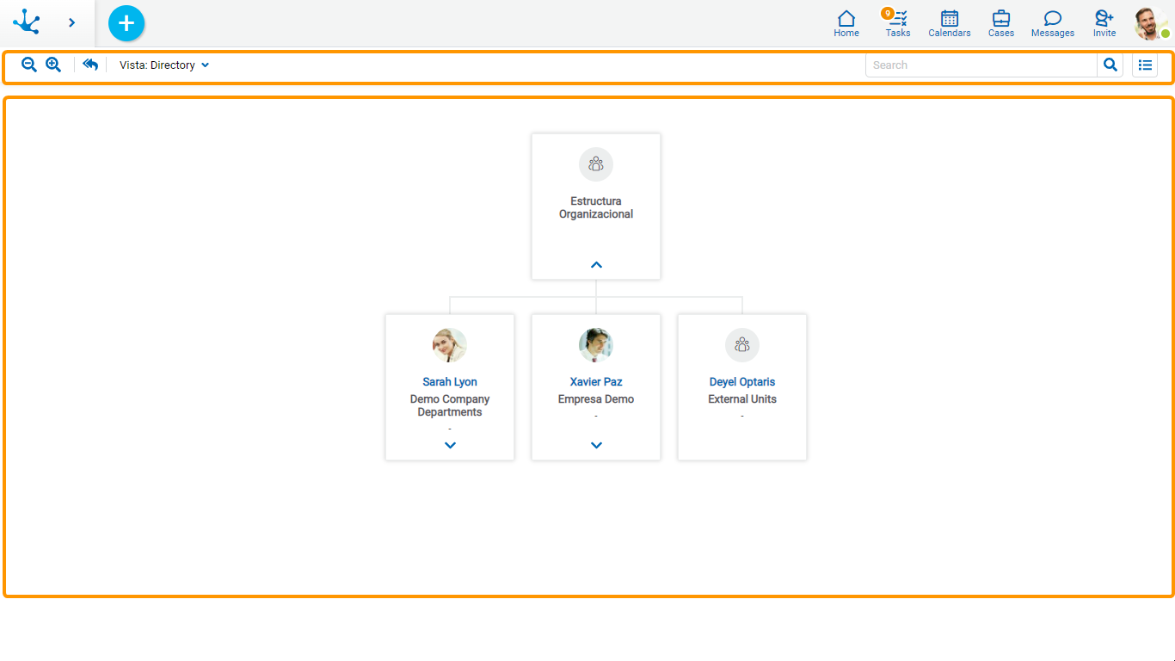This screenshot has width=1175, height=661.
Task: Reset the chart view with the back arrow
Action: [90, 65]
